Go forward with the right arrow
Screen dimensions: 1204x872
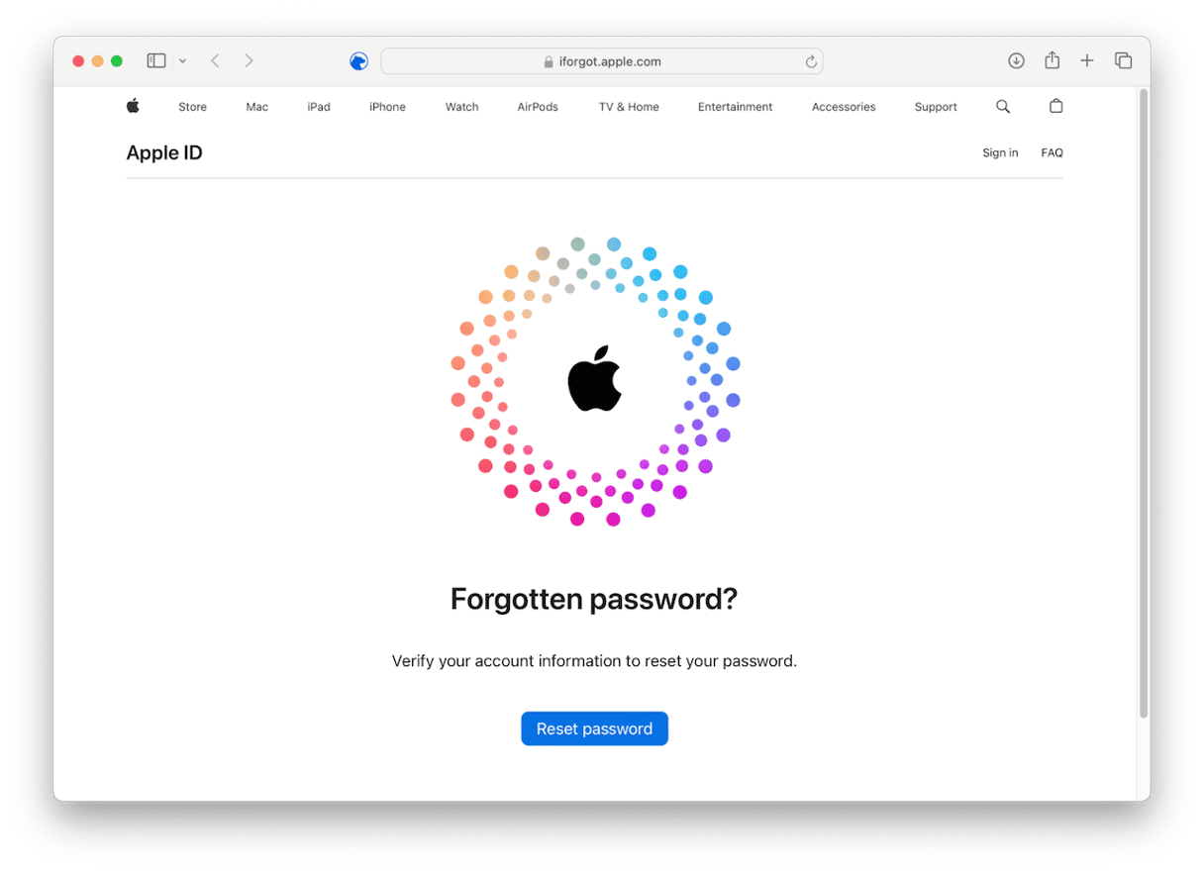(x=249, y=61)
